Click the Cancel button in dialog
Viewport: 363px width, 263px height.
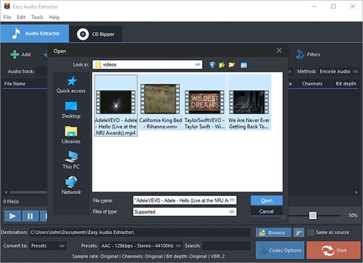point(266,212)
